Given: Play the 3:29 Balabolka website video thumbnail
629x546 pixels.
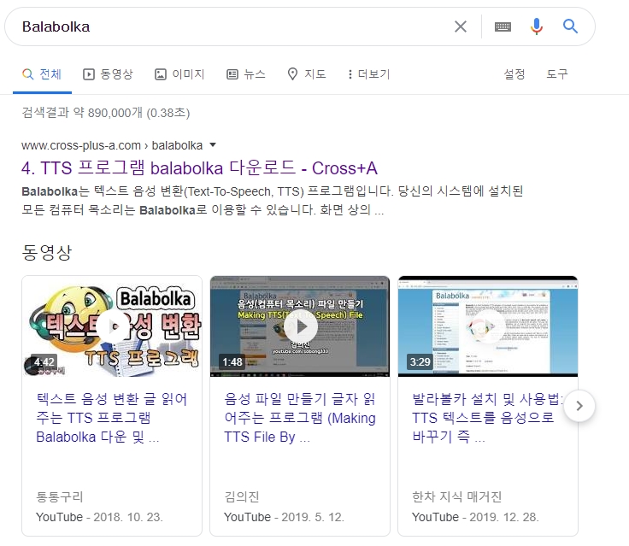Looking at the screenshot, I should tap(488, 326).
